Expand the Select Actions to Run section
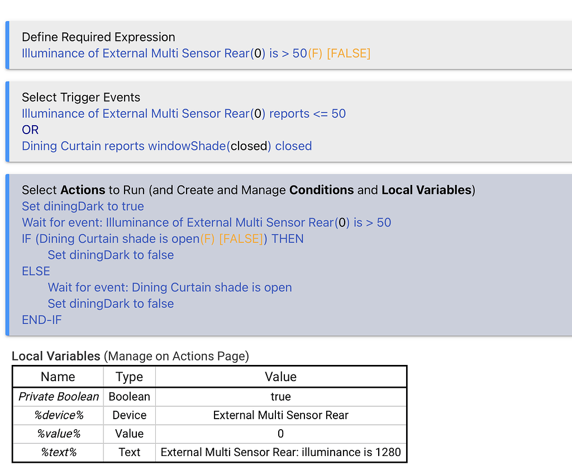 click(x=248, y=190)
